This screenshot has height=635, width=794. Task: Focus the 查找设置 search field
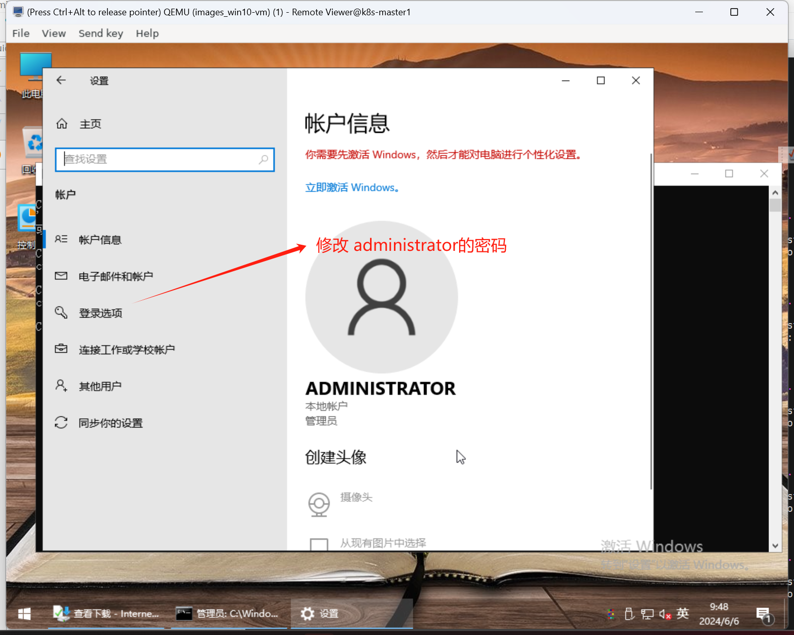(165, 159)
